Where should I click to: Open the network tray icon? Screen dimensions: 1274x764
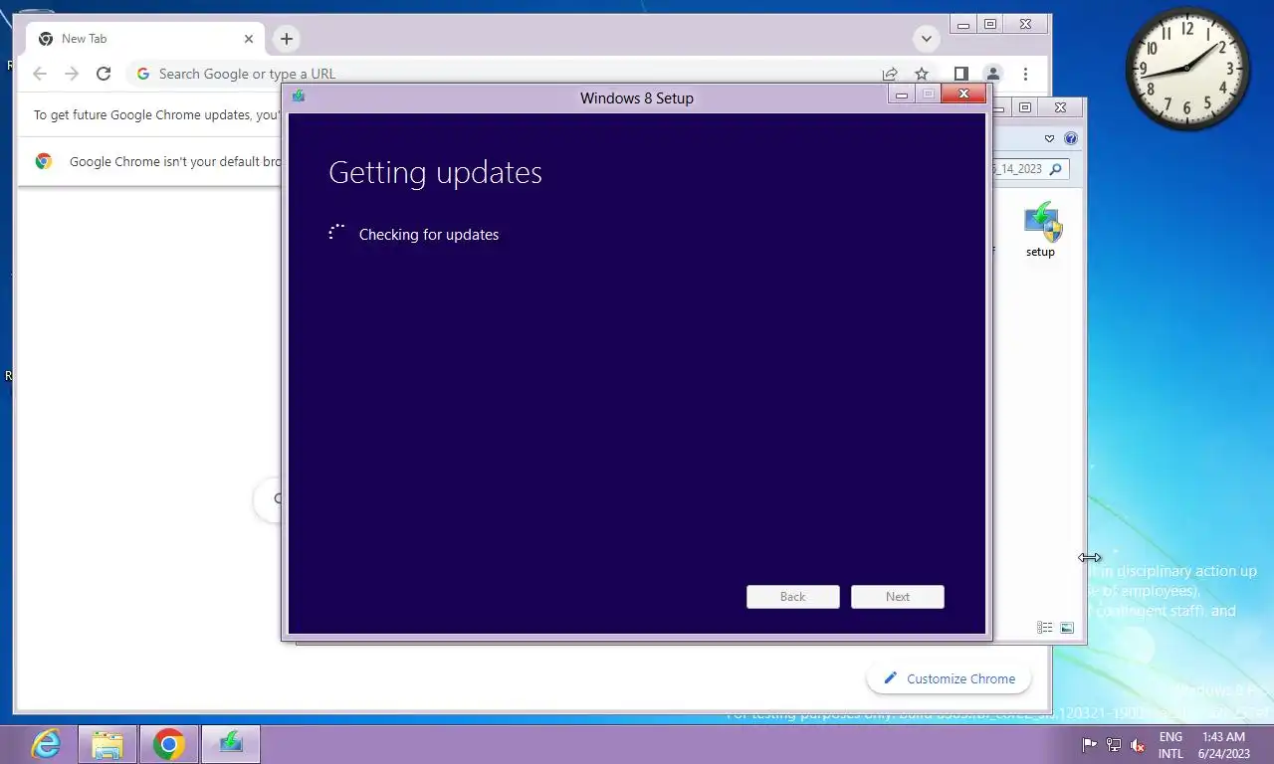pyautogui.click(x=1114, y=745)
